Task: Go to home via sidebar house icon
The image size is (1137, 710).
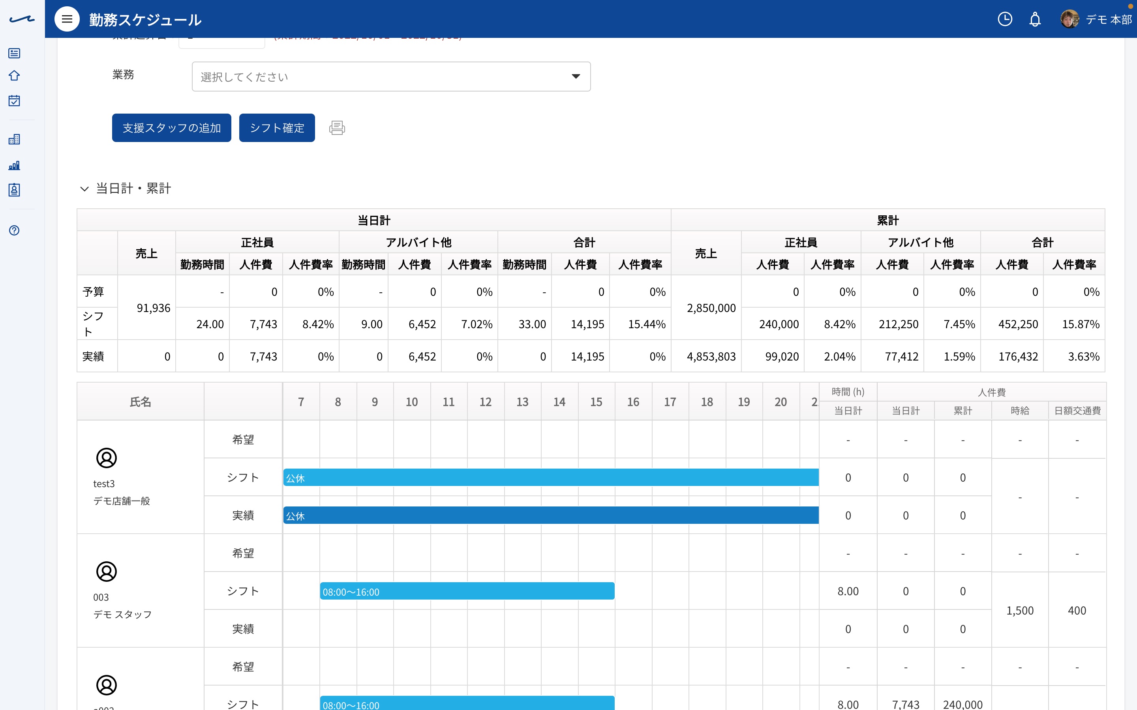Action: coord(15,76)
